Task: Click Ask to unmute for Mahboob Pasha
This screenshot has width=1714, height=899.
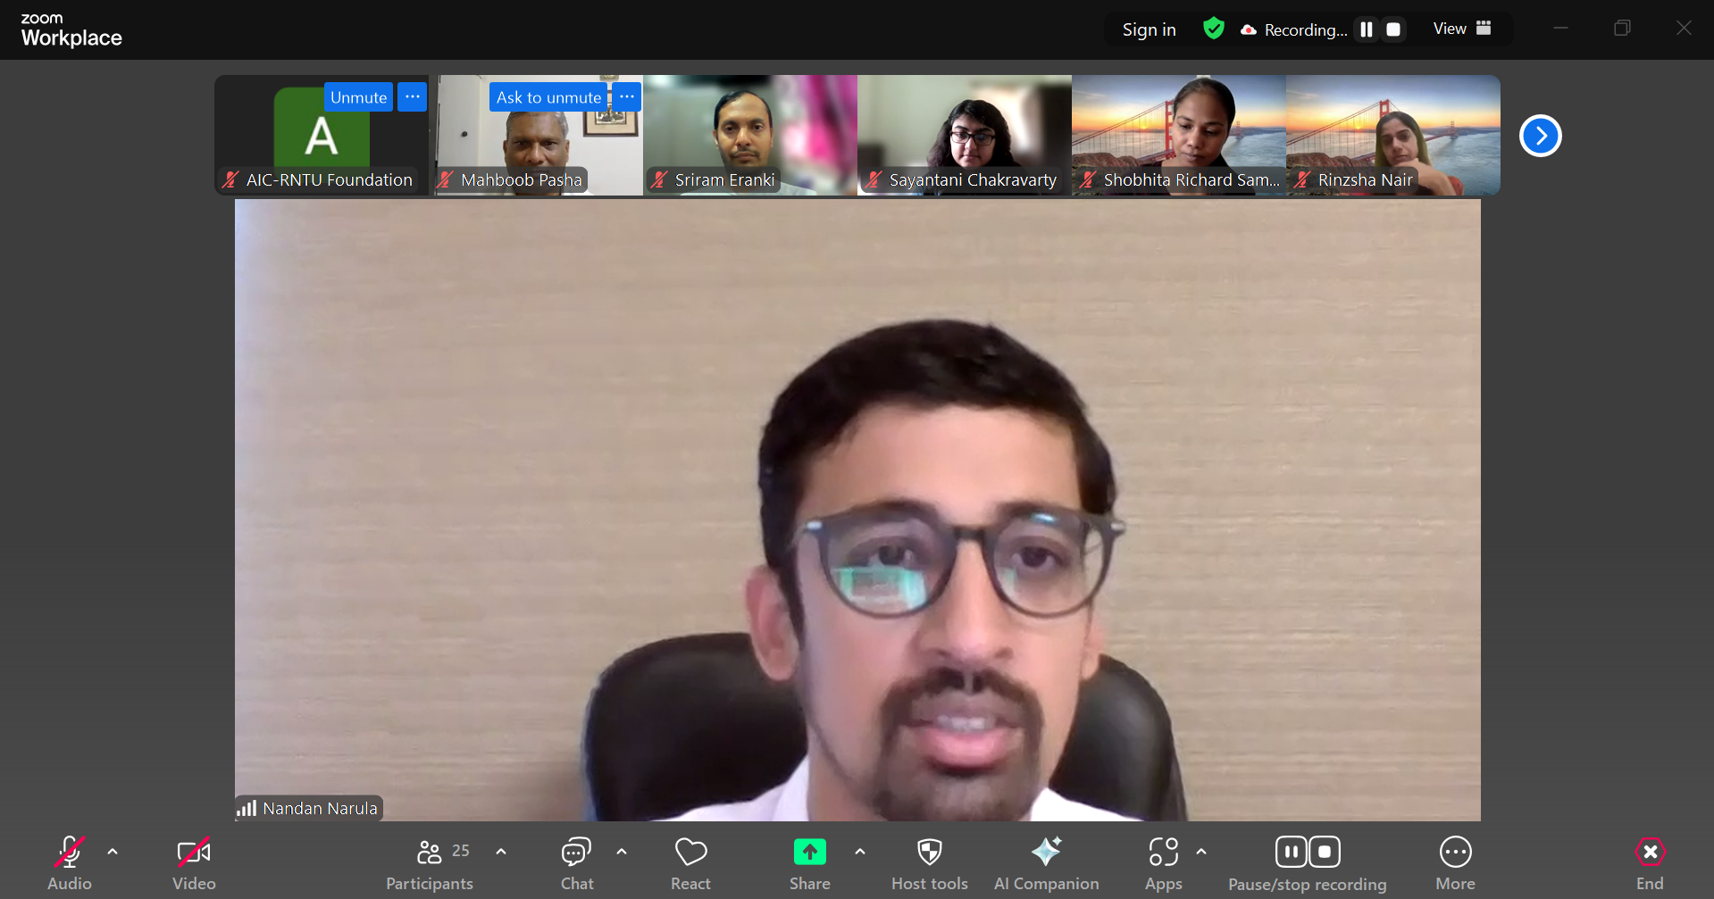Action: point(548,97)
